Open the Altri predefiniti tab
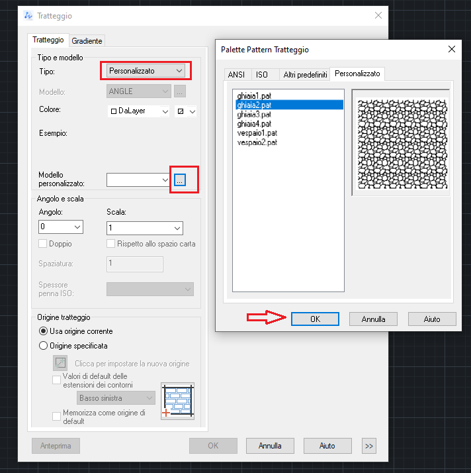 pos(305,75)
